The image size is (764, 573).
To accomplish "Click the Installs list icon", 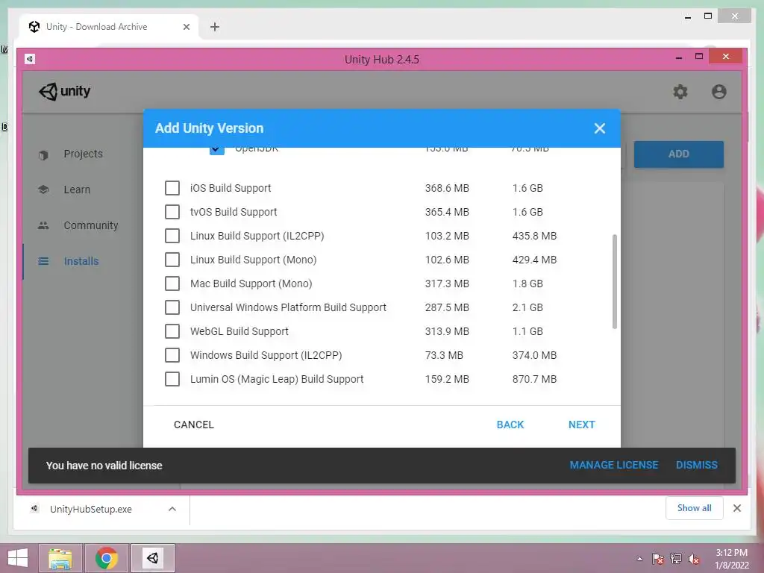I will (43, 261).
